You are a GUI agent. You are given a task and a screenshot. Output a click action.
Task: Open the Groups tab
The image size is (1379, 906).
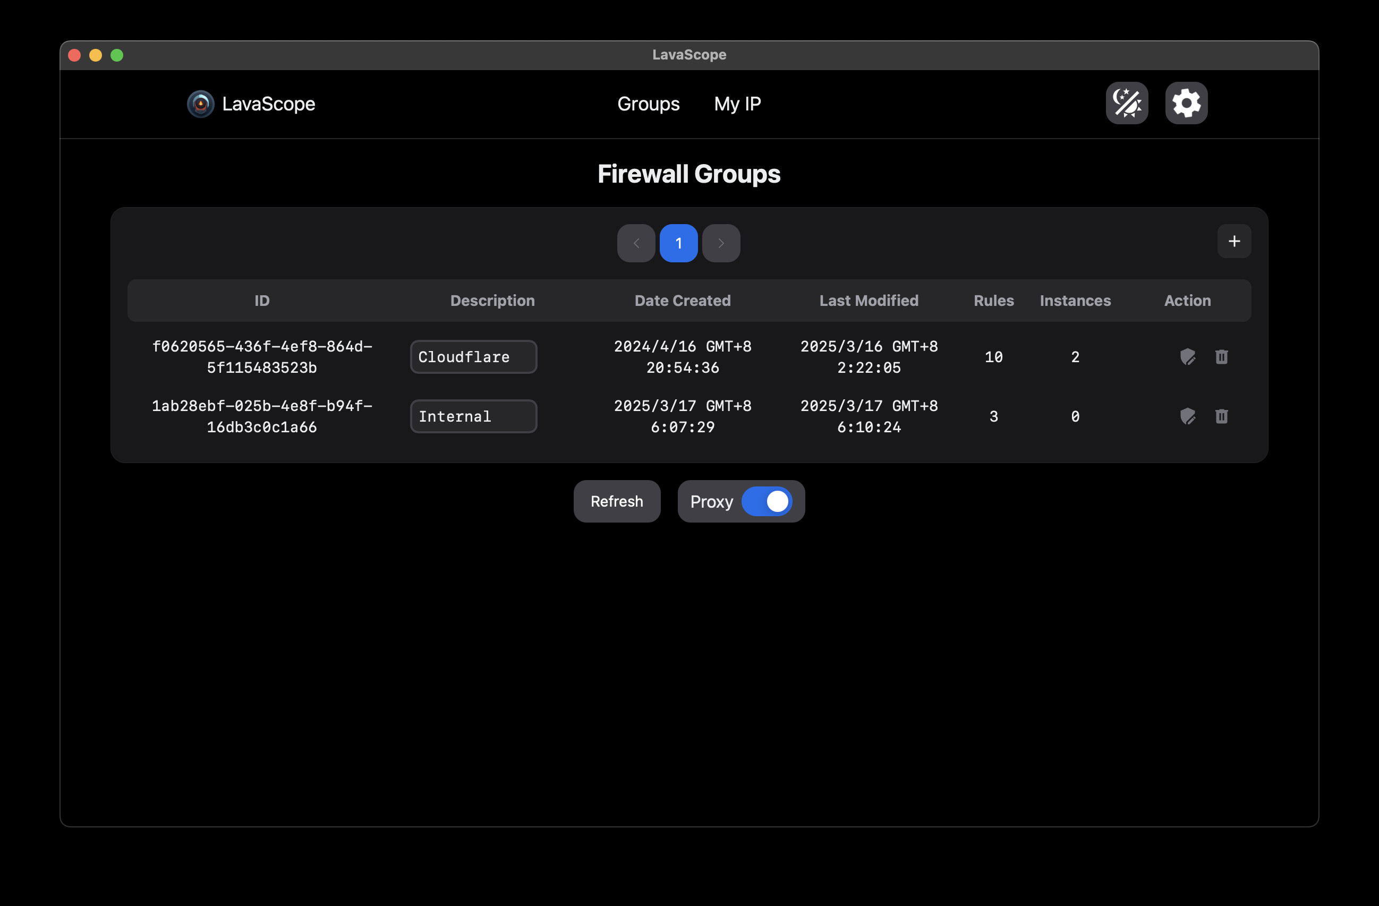[x=648, y=104]
